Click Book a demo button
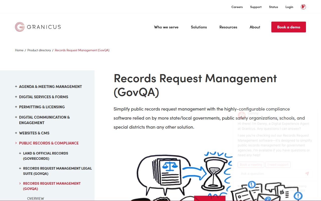The width and height of the screenshot is (321, 201). pyautogui.click(x=289, y=27)
